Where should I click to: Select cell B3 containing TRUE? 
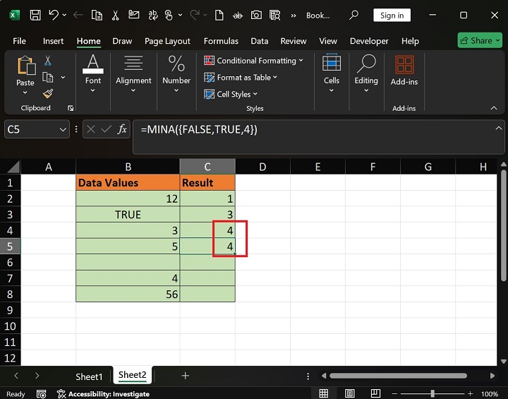(x=128, y=215)
